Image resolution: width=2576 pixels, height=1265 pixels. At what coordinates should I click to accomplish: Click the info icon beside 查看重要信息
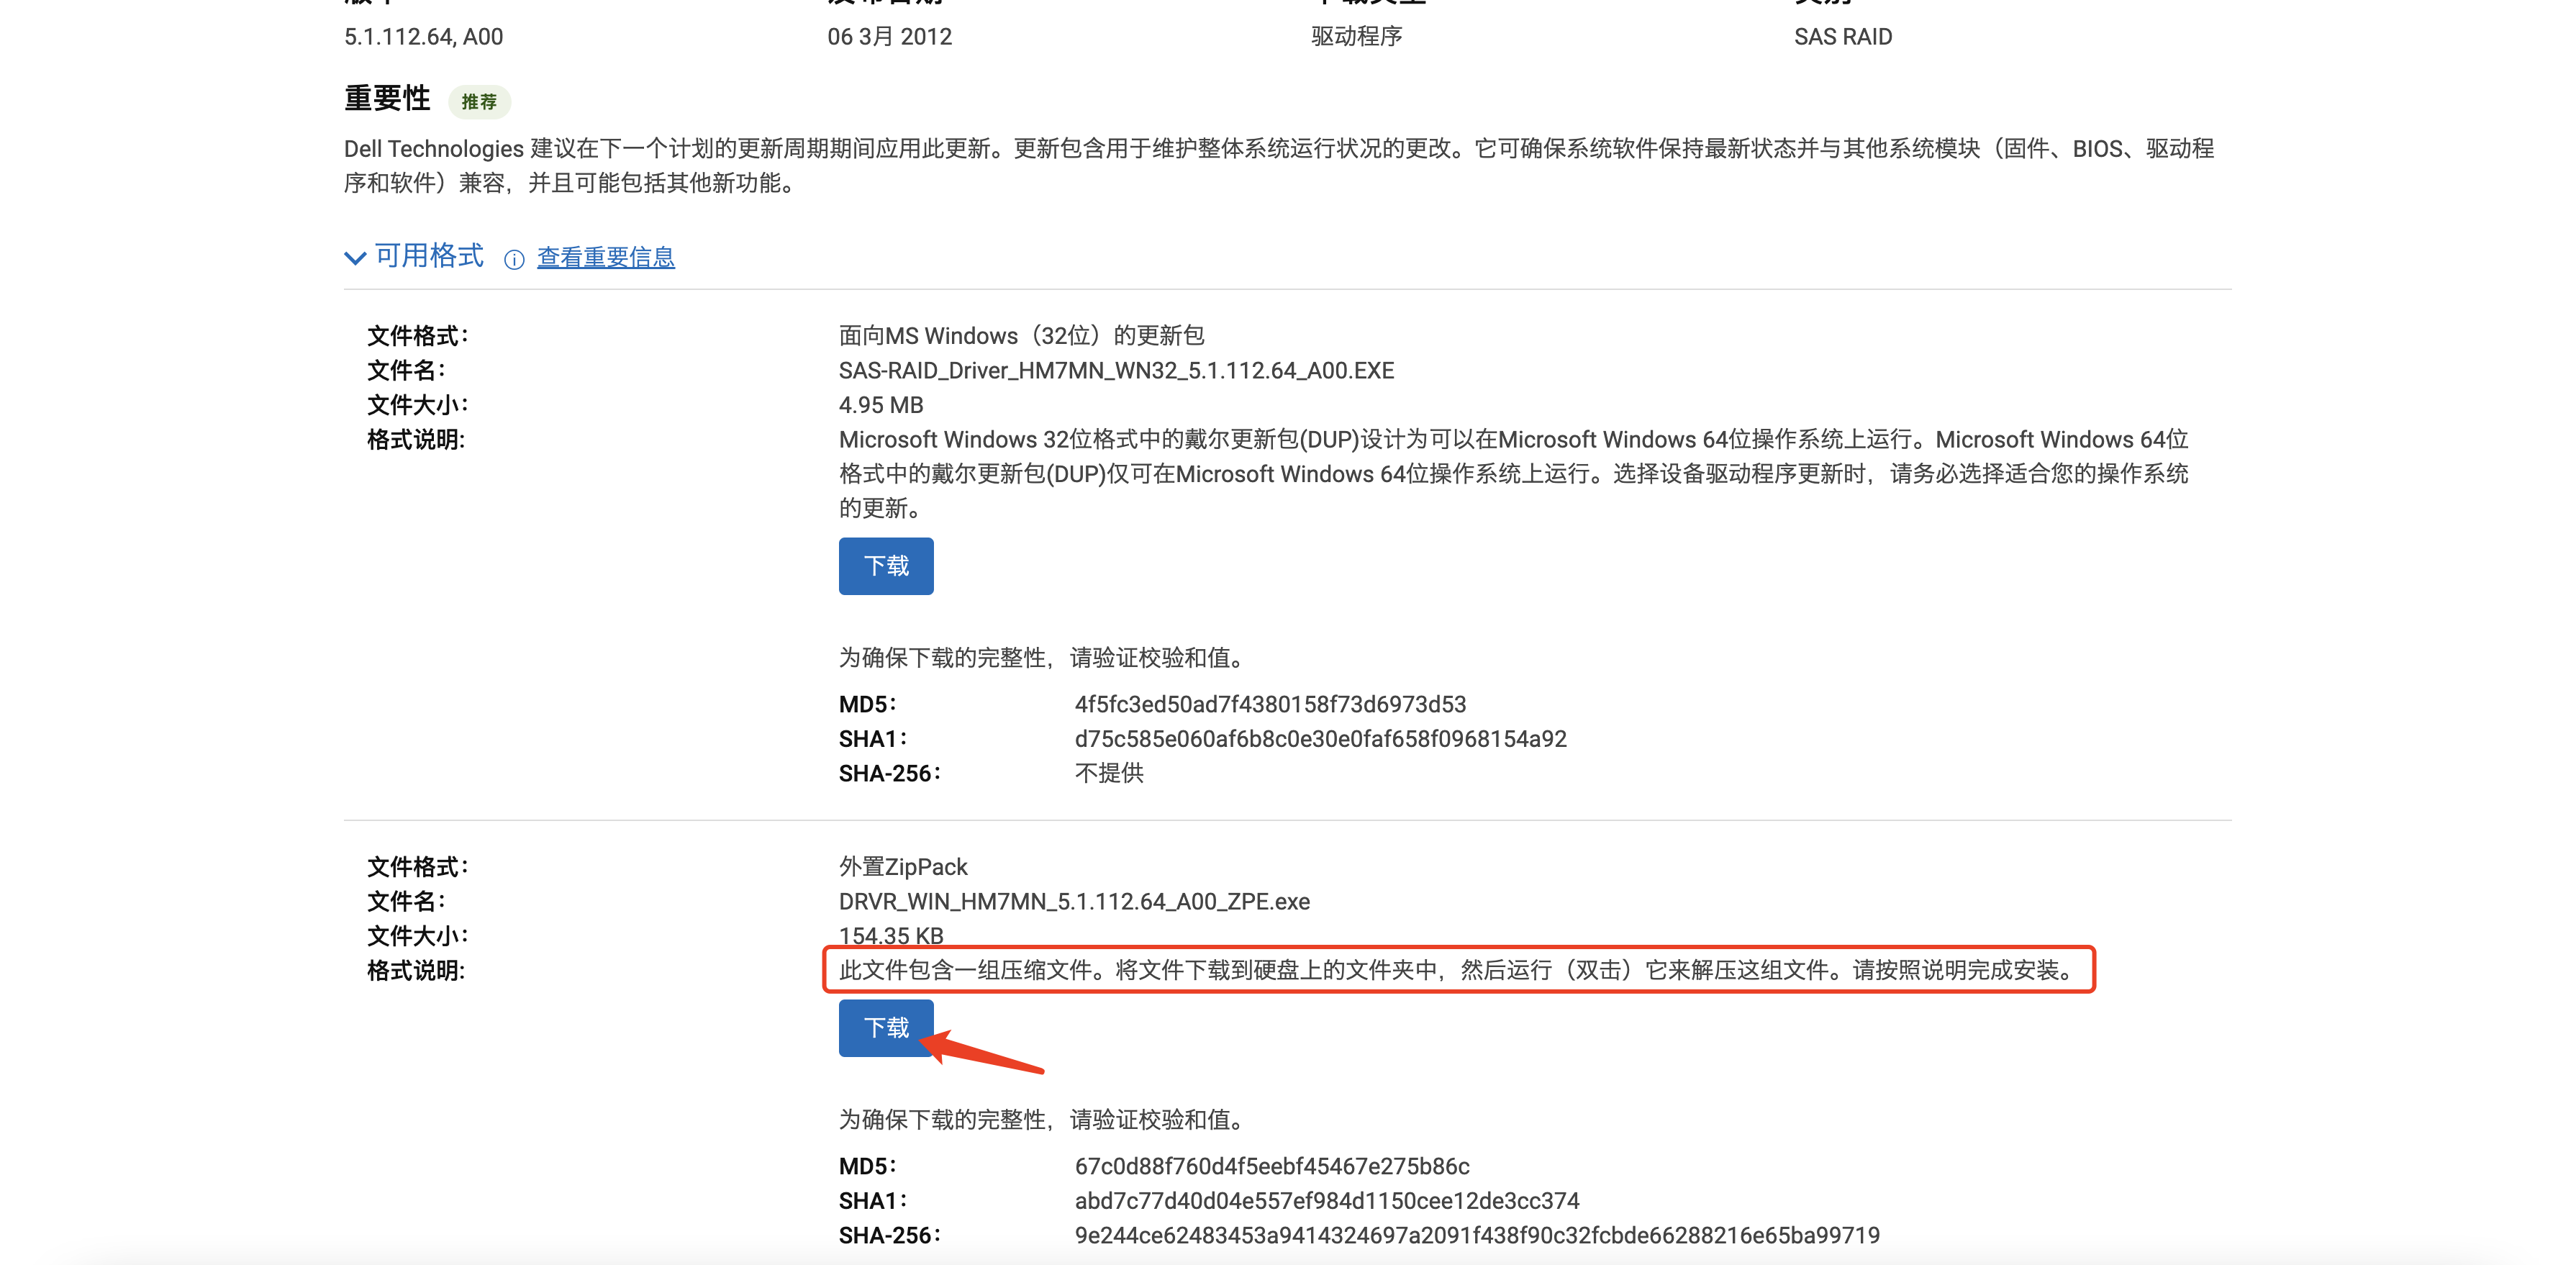(x=514, y=260)
